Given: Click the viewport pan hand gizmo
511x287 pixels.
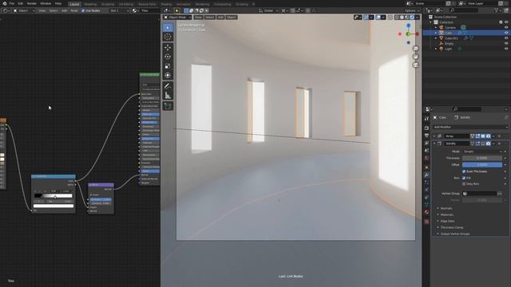Looking at the screenshot, I should [x=415, y=57].
